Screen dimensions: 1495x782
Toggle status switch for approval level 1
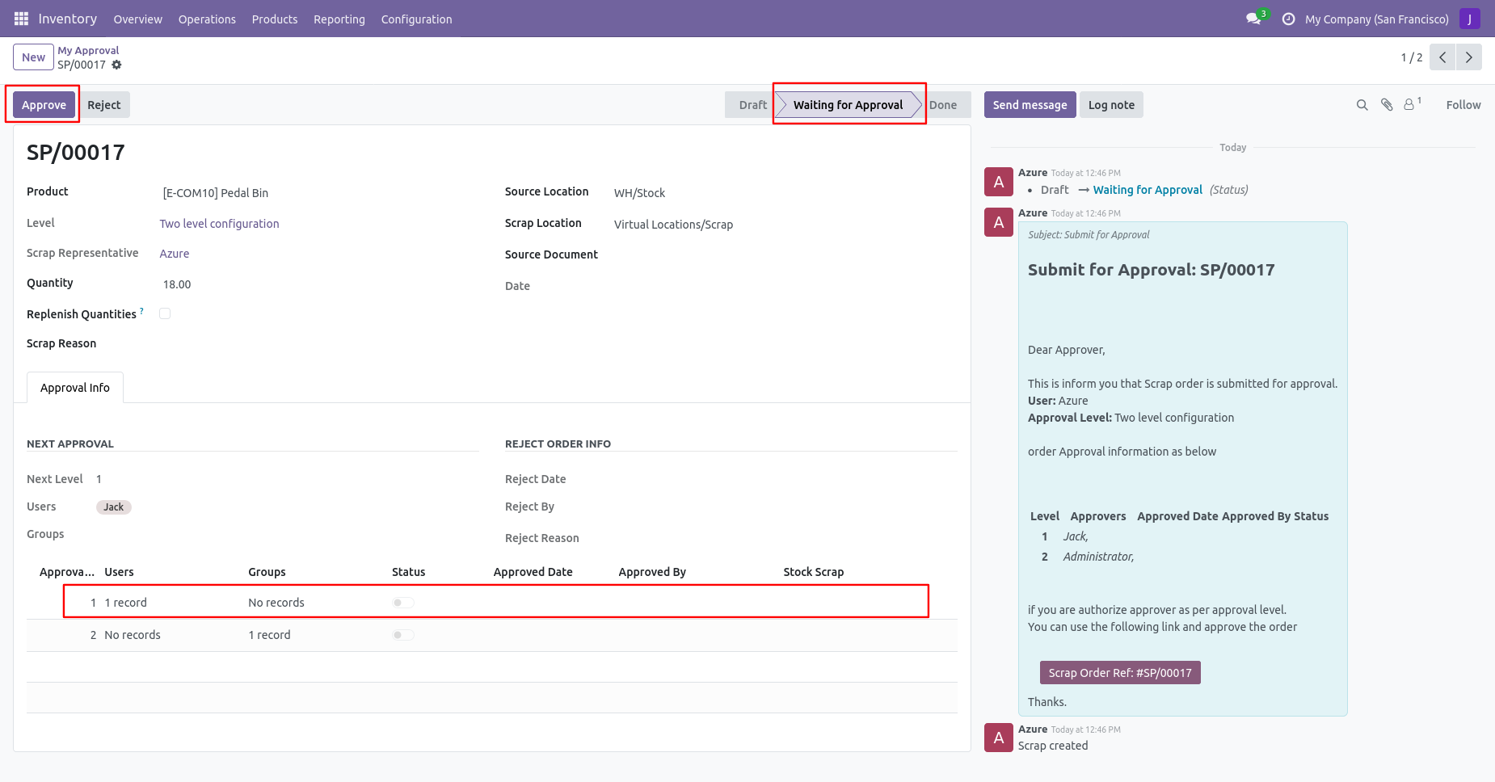click(x=403, y=603)
